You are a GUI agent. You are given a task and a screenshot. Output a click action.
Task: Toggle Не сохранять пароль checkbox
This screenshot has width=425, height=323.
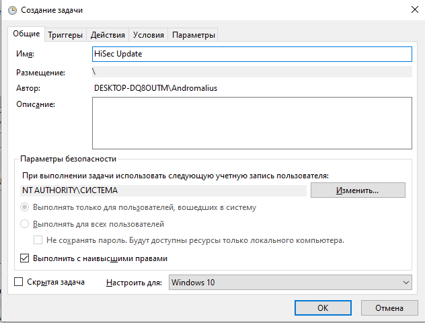coord(38,240)
